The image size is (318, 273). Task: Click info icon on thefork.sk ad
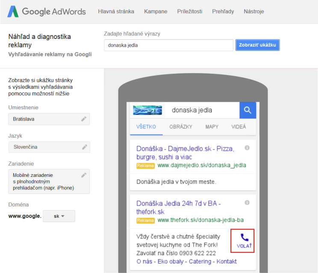(x=247, y=203)
